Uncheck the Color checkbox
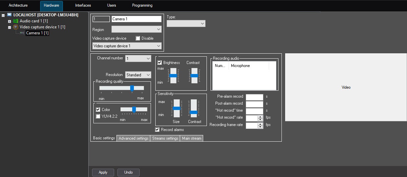The height and width of the screenshot is (177, 407). tap(98, 110)
